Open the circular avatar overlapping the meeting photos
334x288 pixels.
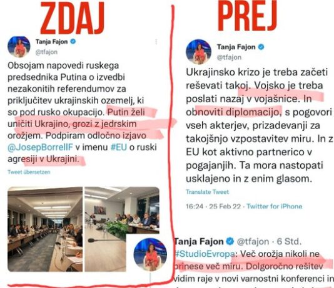point(150,254)
